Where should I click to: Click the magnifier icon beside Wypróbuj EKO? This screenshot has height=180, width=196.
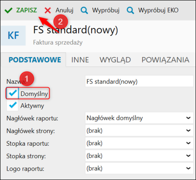pos(131,10)
